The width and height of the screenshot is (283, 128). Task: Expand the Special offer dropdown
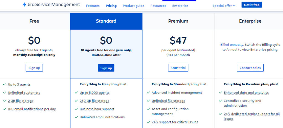224,6
